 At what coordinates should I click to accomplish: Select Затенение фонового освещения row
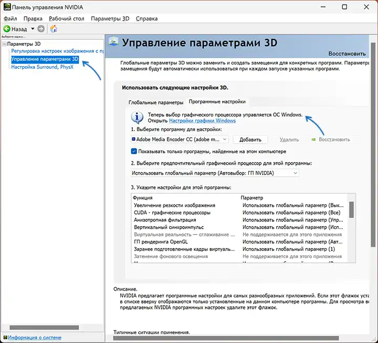239,256
